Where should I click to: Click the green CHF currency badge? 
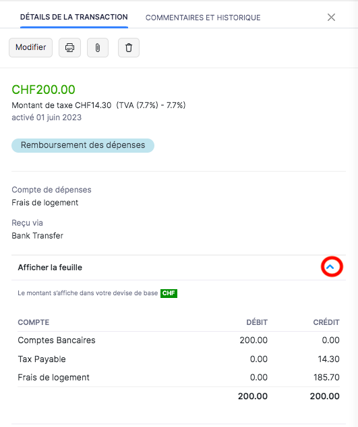(169, 293)
